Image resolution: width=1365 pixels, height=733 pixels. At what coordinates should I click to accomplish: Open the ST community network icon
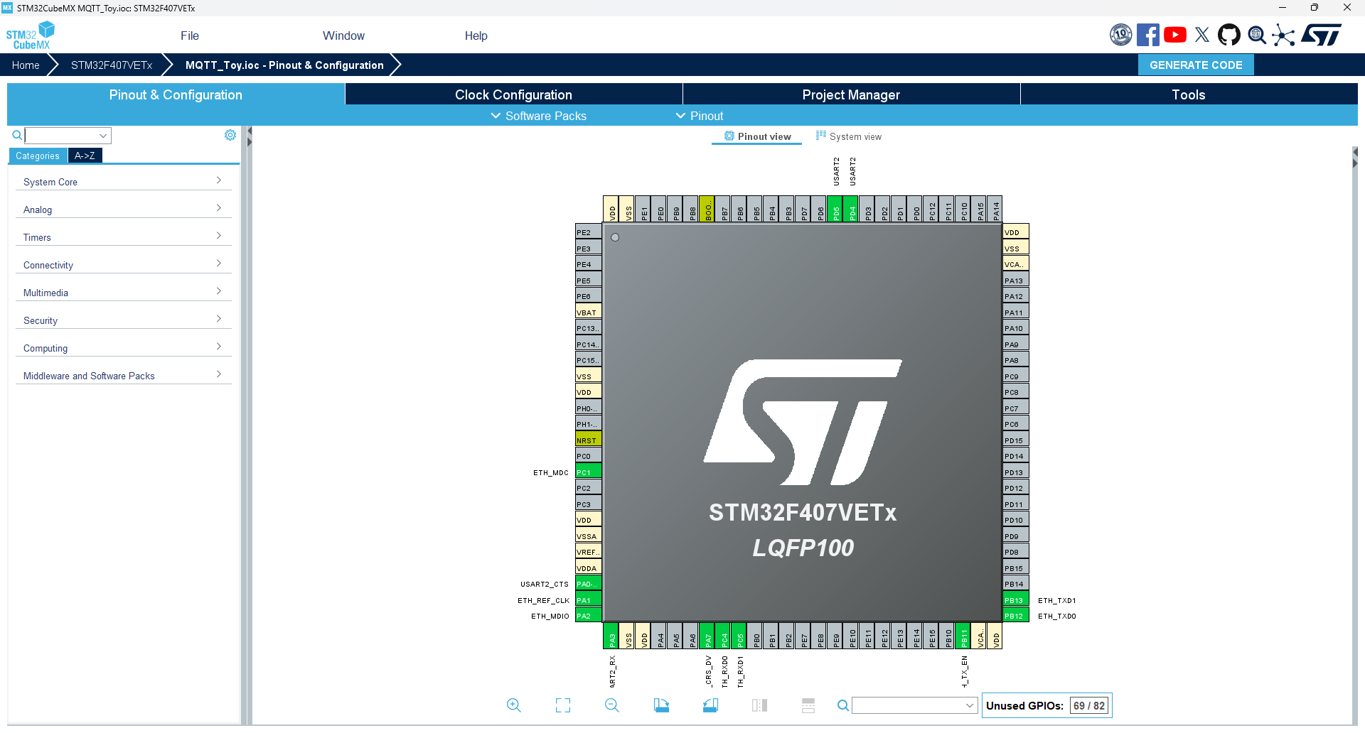(x=1283, y=35)
